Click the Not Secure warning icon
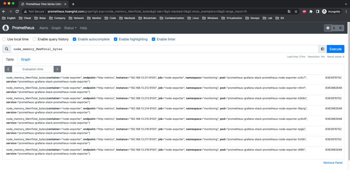This screenshot has width=350, height=170. 25,11
